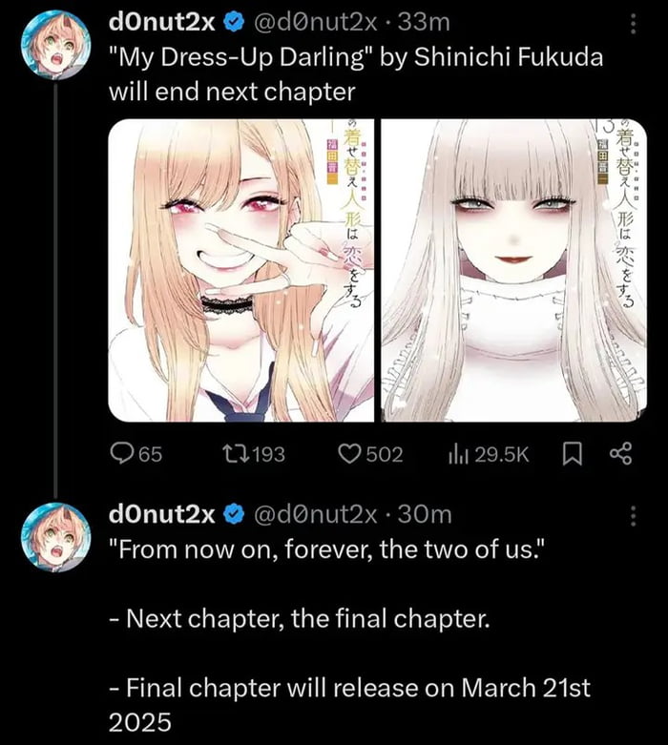Share the first tweet via share icon
The height and width of the screenshot is (745, 668).
(x=621, y=453)
